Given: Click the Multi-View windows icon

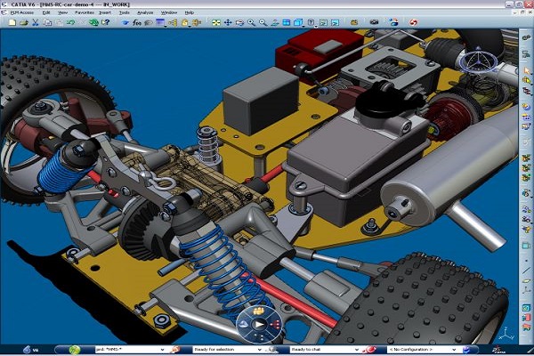Looking at the screenshot, I should pyautogui.click(x=287, y=23).
